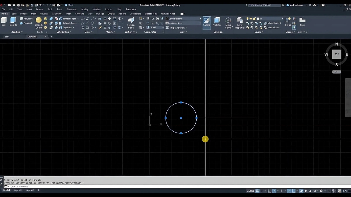
Task: Toggle snap mode dots icon
Action: click(x=262, y=191)
